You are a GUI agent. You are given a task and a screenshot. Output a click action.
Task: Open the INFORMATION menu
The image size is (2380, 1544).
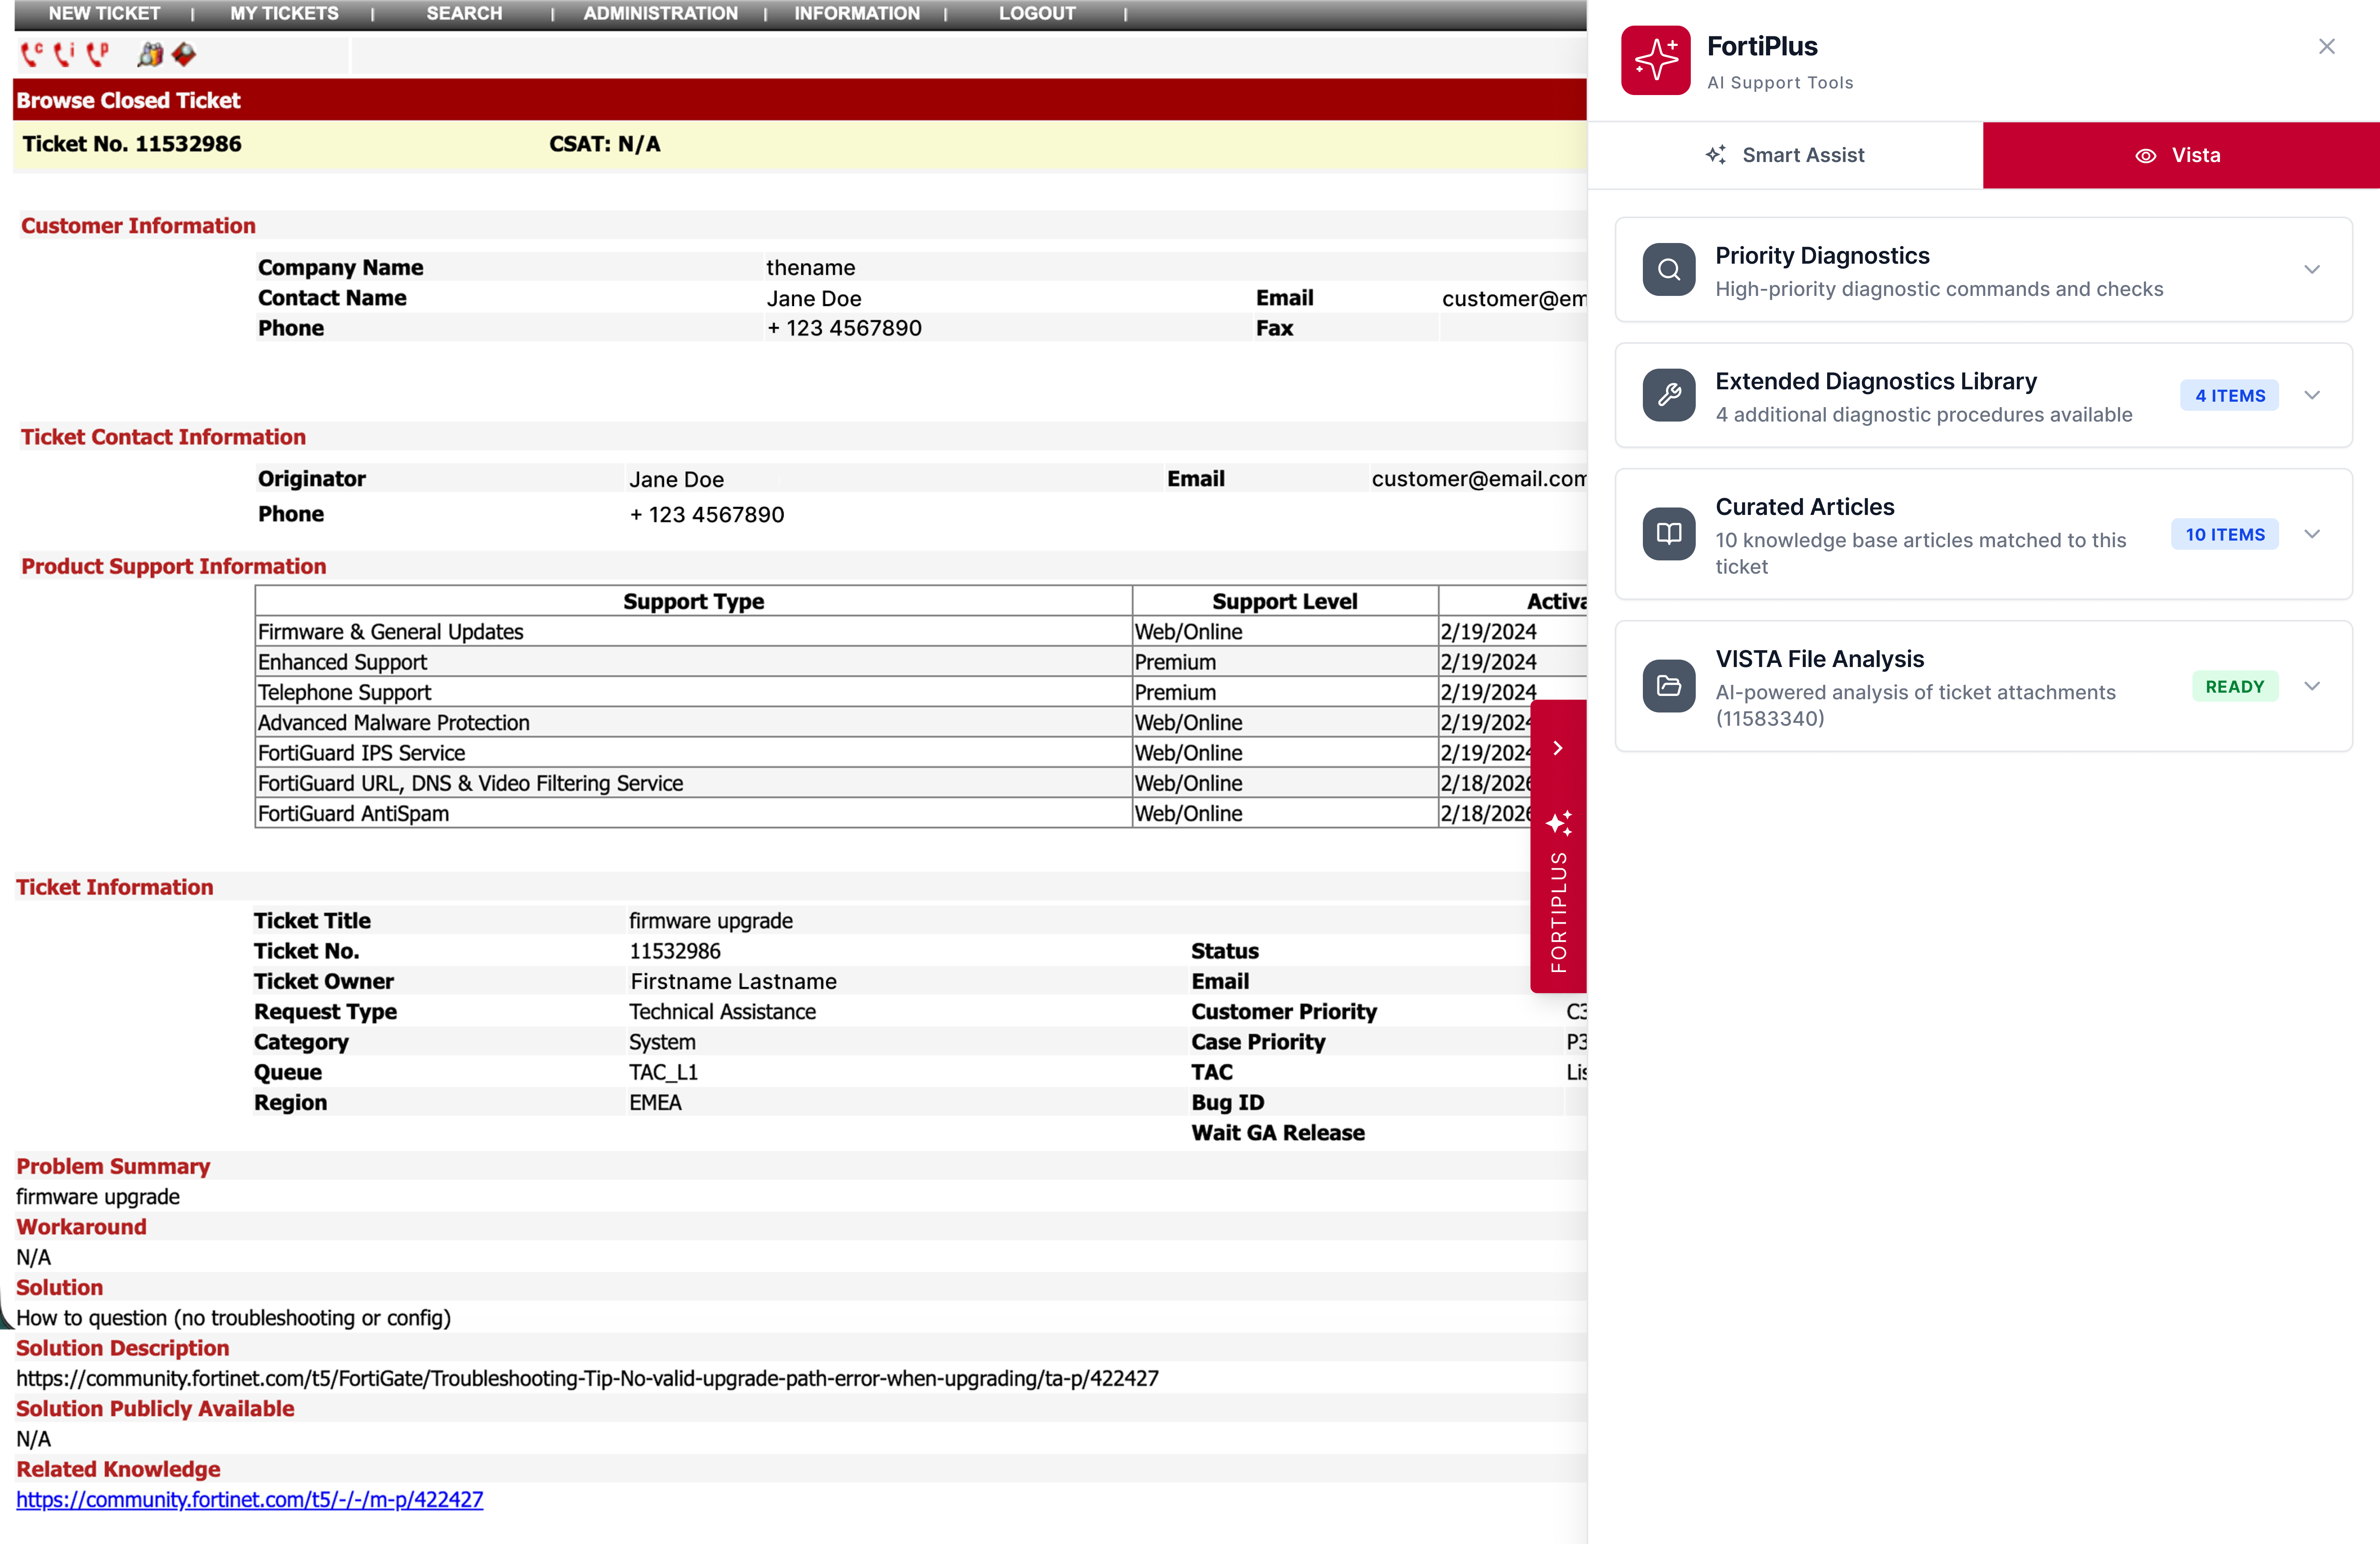[857, 14]
